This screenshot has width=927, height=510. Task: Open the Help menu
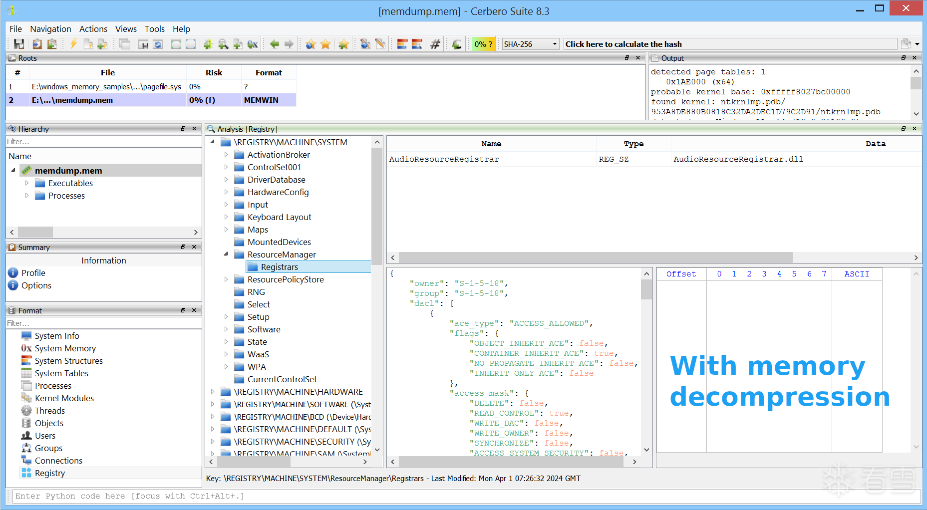(x=181, y=29)
